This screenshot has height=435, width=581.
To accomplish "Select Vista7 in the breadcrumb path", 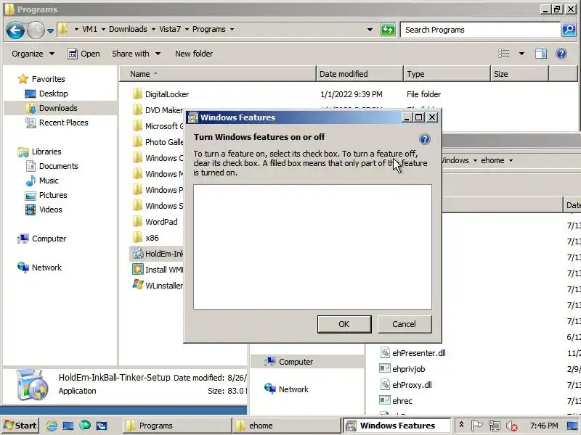I will tap(170, 29).
